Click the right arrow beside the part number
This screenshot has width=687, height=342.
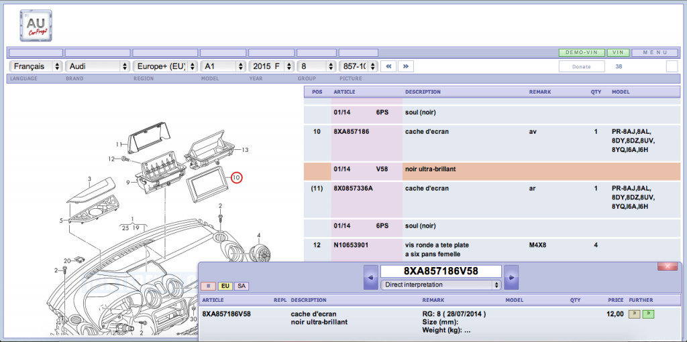click(x=511, y=277)
